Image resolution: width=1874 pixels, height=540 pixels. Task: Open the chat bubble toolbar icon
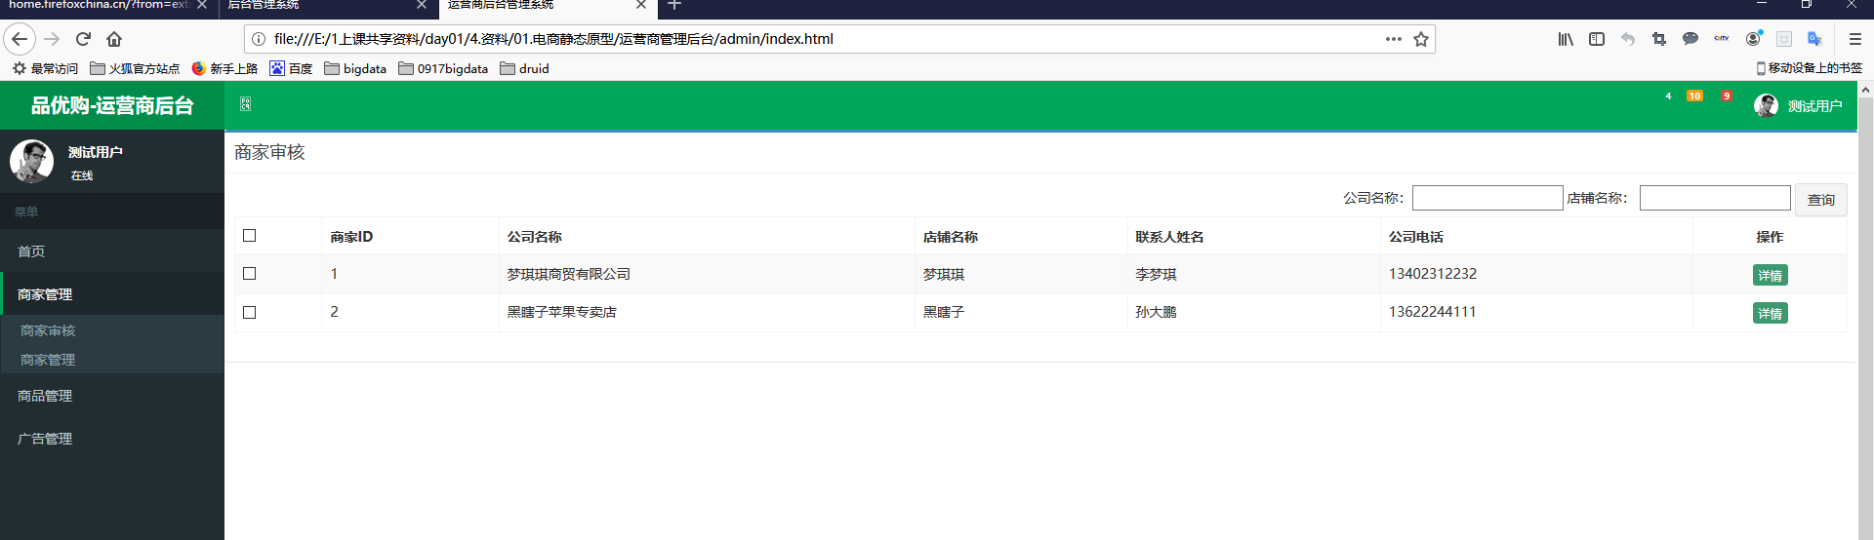(x=1691, y=39)
